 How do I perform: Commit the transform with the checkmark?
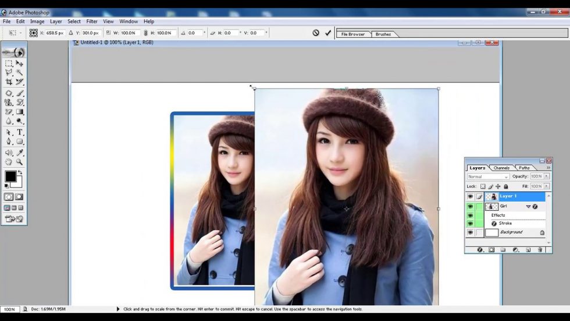(x=328, y=33)
